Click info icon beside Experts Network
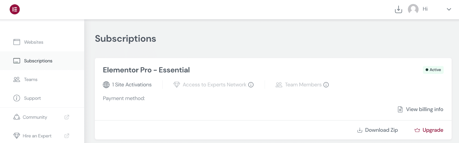Image resolution: width=459 pixels, height=143 pixels. (x=251, y=85)
